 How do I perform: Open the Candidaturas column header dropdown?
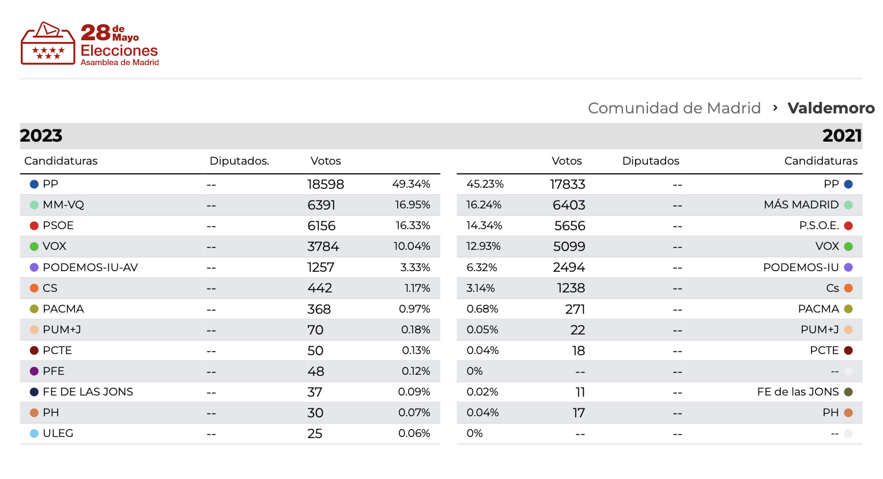click(61, 161)
